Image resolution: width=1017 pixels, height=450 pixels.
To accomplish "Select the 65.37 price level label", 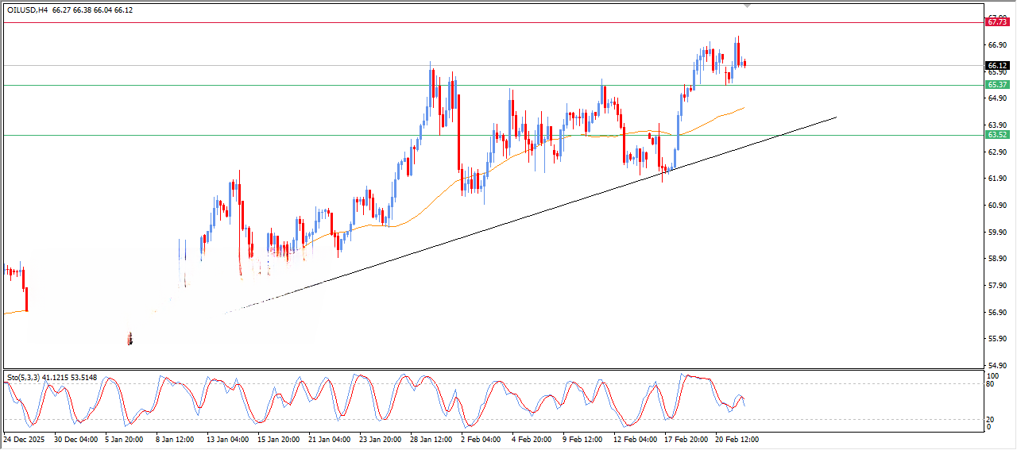I will pos(996,85).
